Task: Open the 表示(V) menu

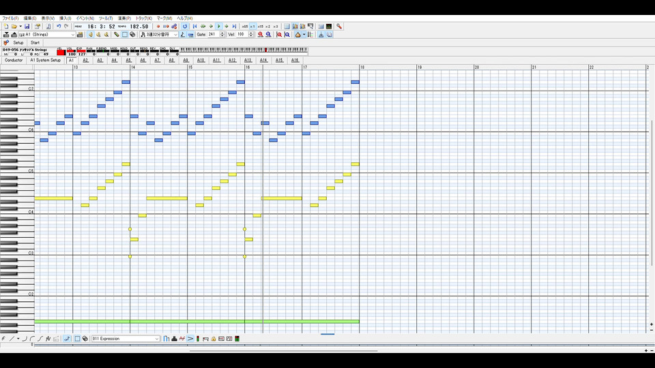Action: [48, 18]
